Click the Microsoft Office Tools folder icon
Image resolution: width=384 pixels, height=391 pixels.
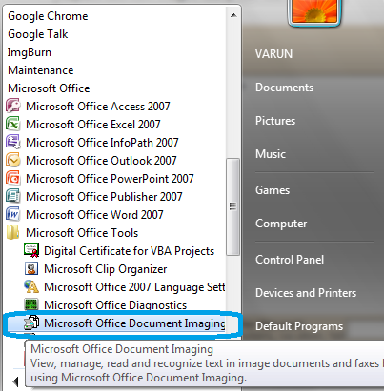12,232
